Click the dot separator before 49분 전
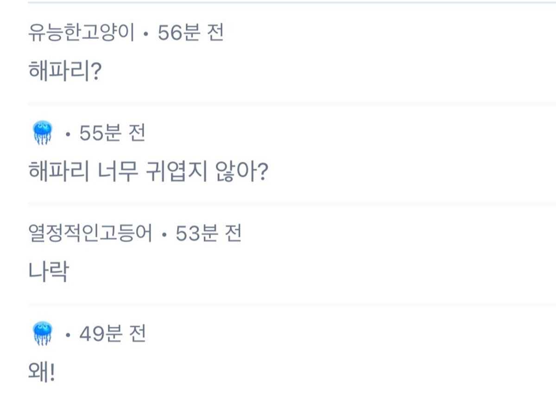The image size is (556, 400). (68, 335)
